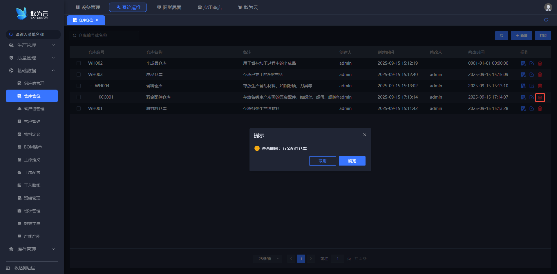The image size is (557, 274).
Task: Click the user avatar in top right
Action: pyautogui.click(x=548, y=7)
